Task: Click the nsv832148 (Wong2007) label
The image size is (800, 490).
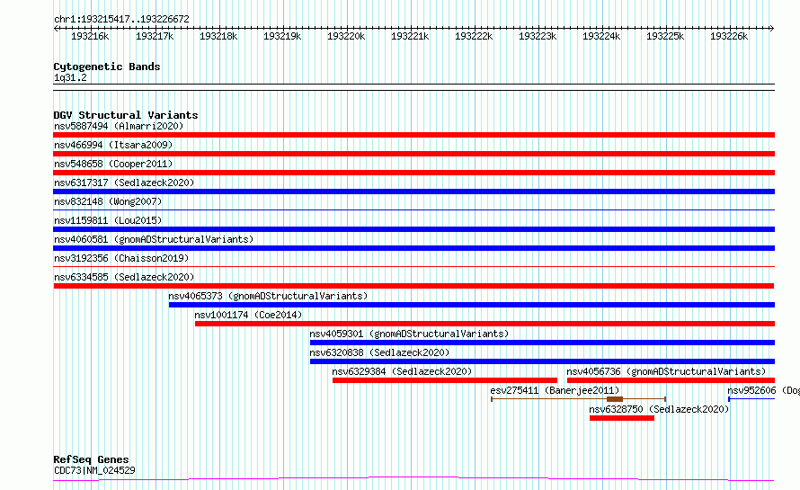Action: [108, 201]
